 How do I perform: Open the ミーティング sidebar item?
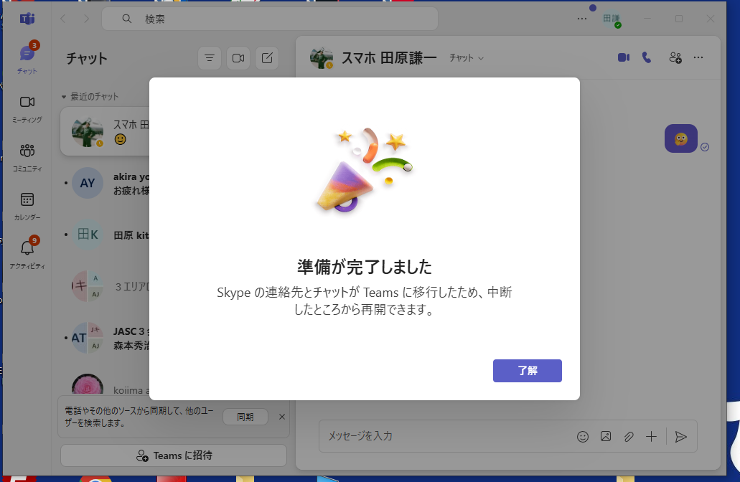click(27, 109)
